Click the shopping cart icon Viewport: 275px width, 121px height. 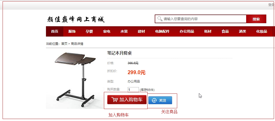click(115, 100)
